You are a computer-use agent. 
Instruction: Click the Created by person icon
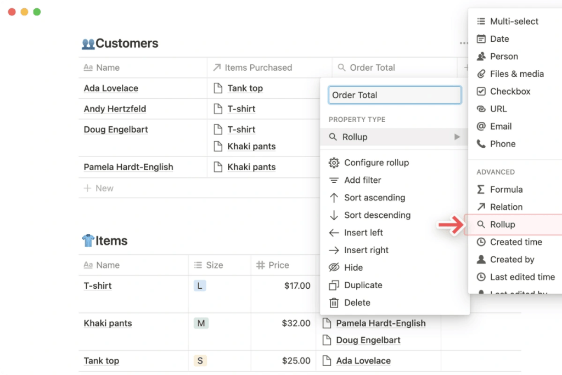pos(481,259)
